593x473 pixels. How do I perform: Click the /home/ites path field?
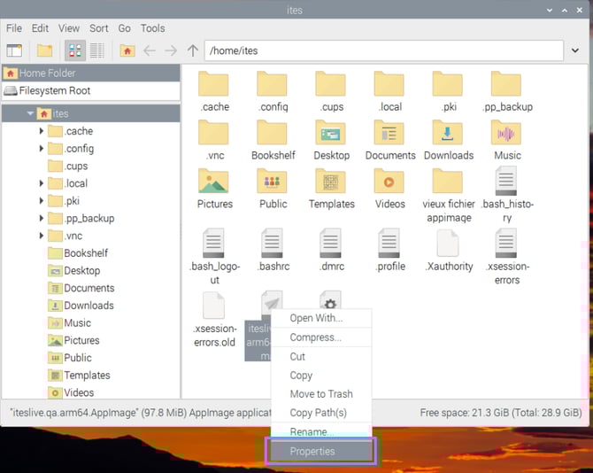tap(389, 50)
